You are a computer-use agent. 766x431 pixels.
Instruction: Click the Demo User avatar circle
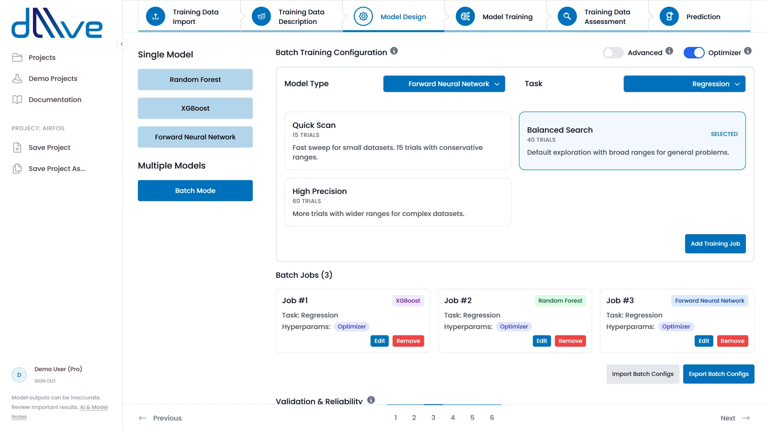tap(19, 375)
